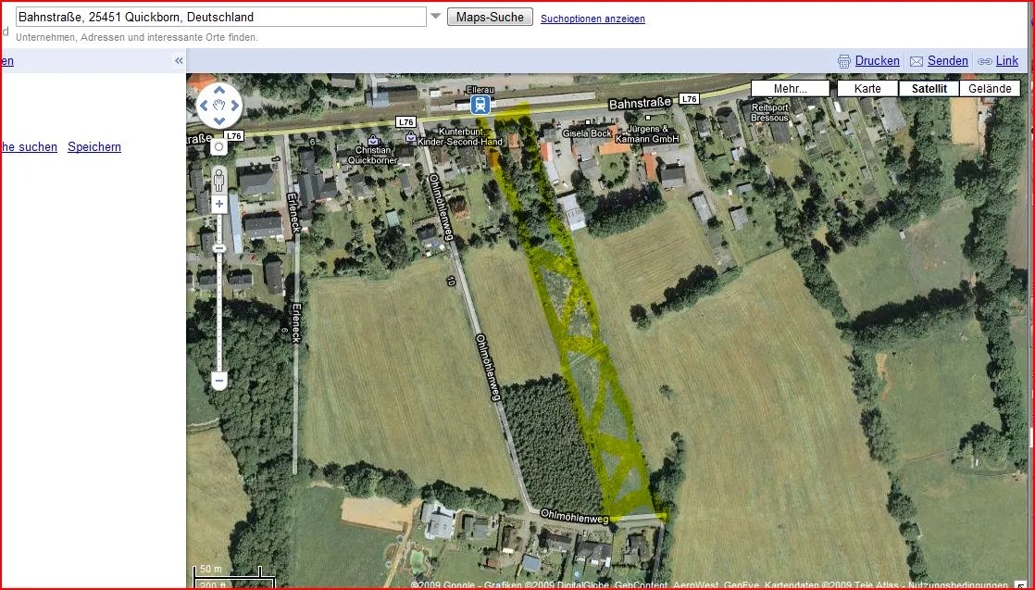
Task: Click the Link permalink text
Action: coord(1007,61)
